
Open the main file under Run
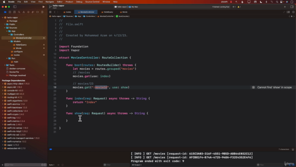click(x=16, y=62)
